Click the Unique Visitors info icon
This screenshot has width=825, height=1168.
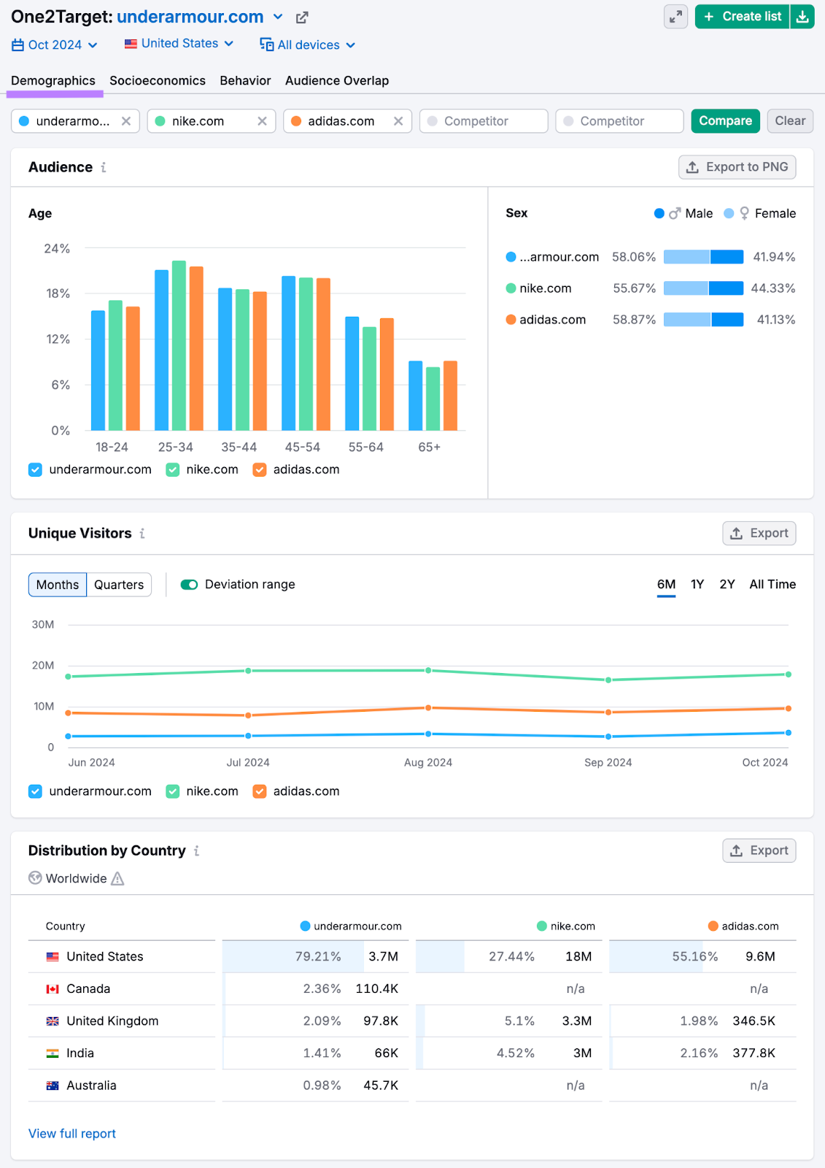(142, 534)
